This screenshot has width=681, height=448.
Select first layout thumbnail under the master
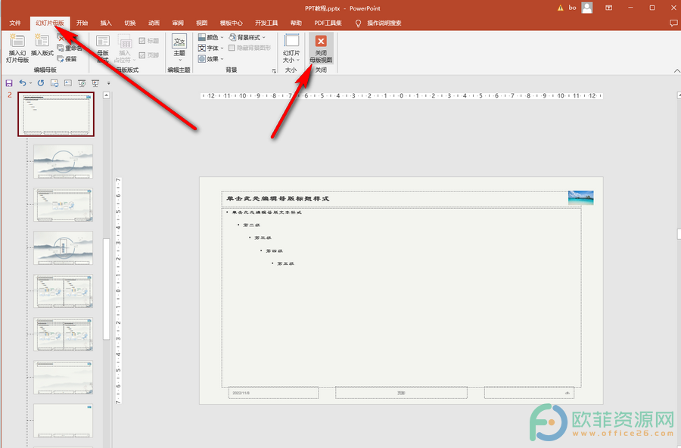63,162
